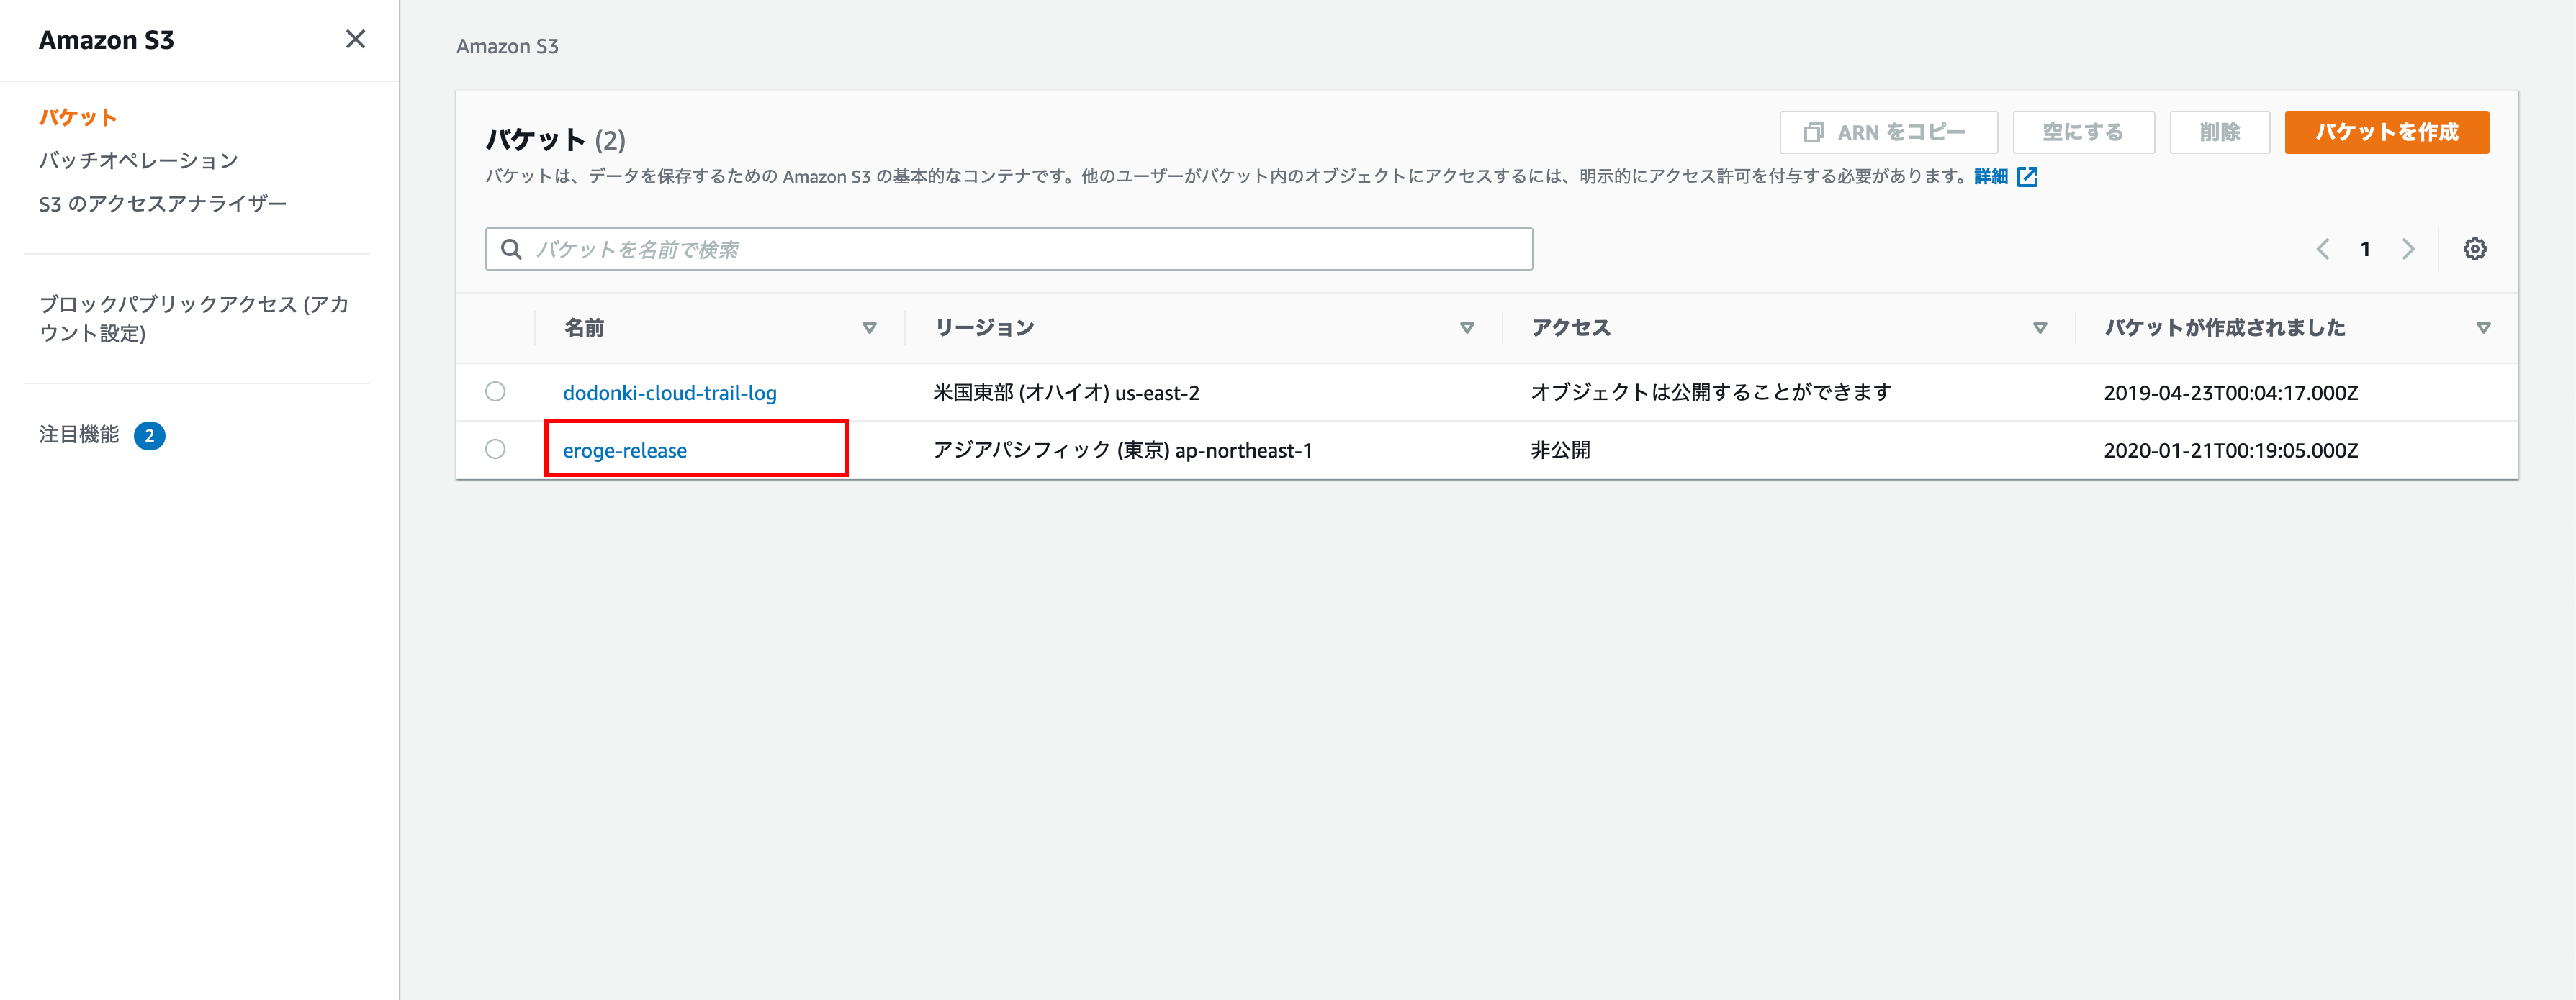Sort by リージョン column arrow
2576x1000 pixels.
tap(1466, 327)
